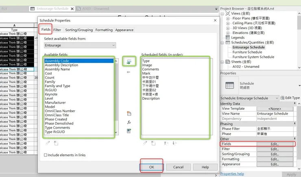Click the Cancel button
The image size is (301, 177).
178,167
